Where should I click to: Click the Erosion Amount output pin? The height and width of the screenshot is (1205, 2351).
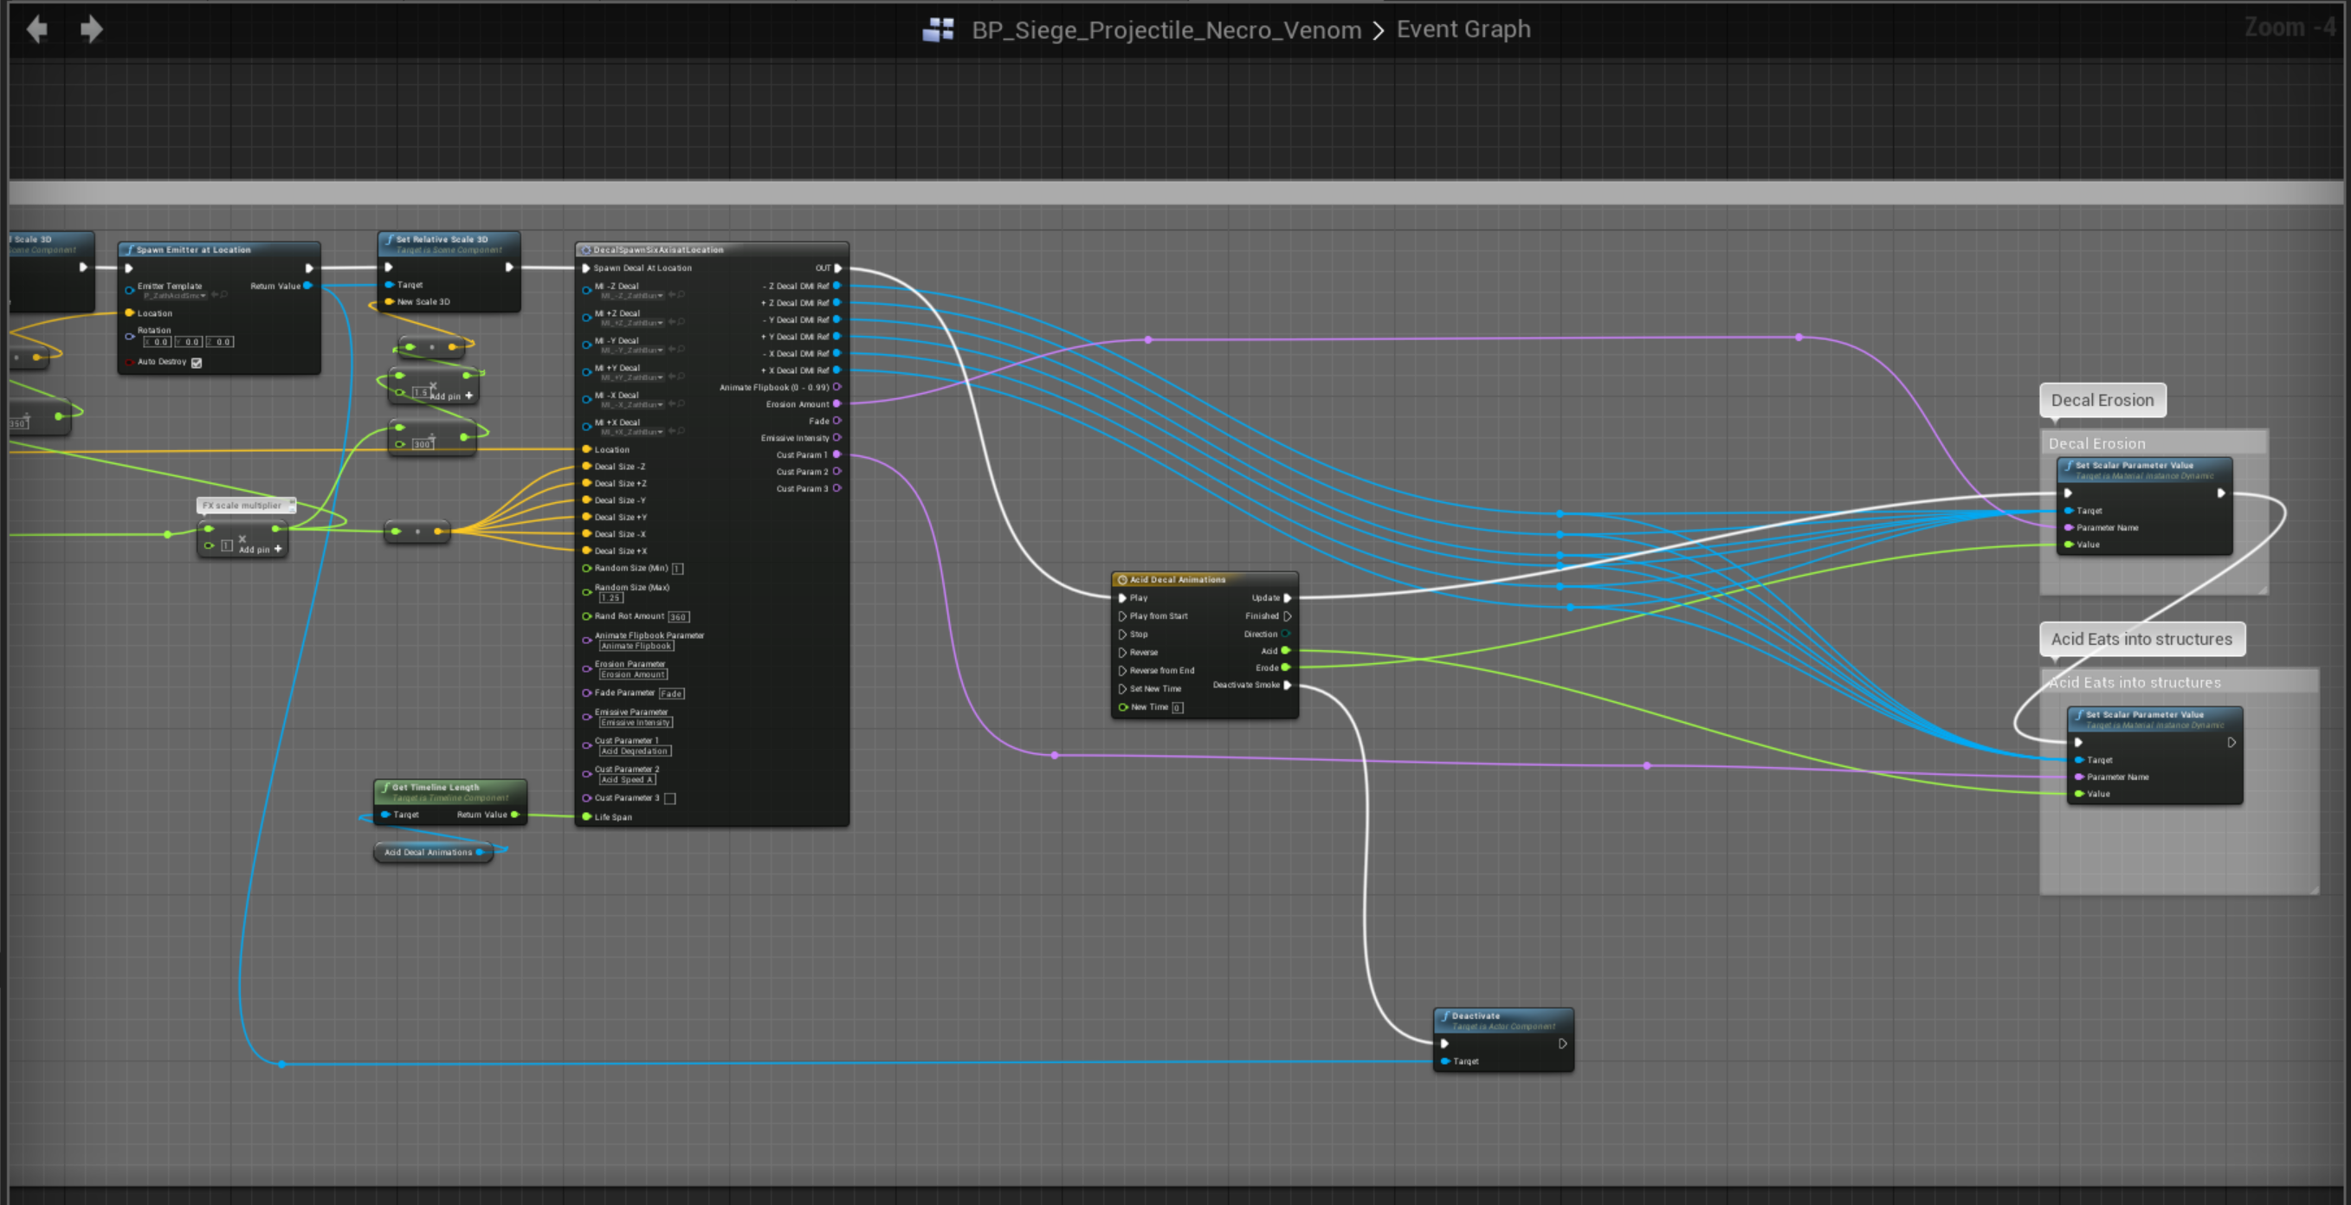[836, 404]
